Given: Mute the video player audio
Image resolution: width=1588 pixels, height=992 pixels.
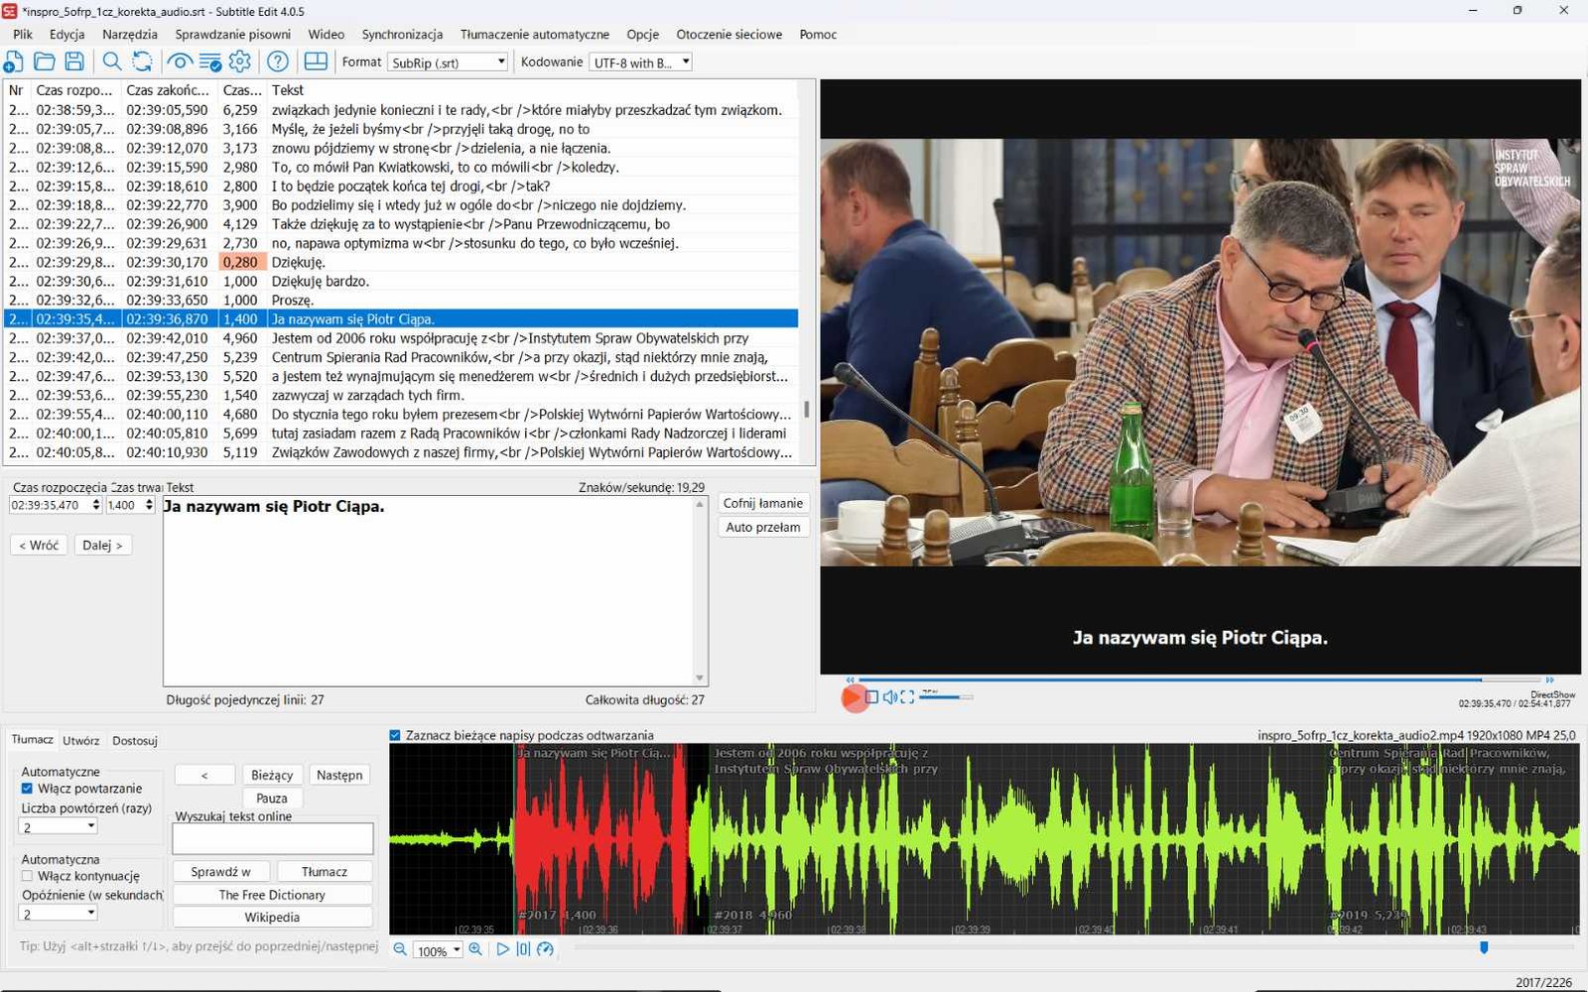Looking at the screenshot, I should pos(890,697).
